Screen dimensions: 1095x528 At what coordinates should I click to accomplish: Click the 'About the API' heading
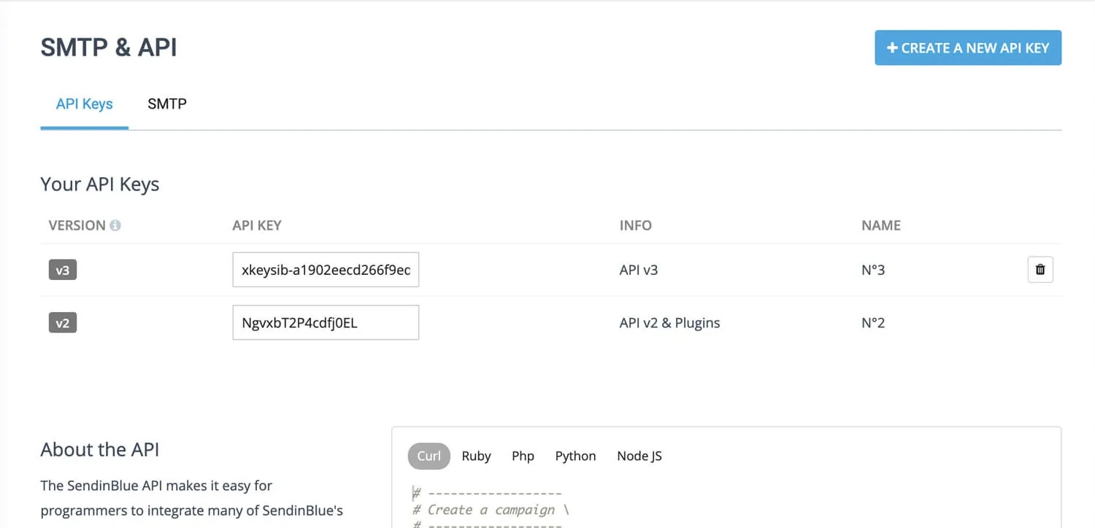(100, 449)
